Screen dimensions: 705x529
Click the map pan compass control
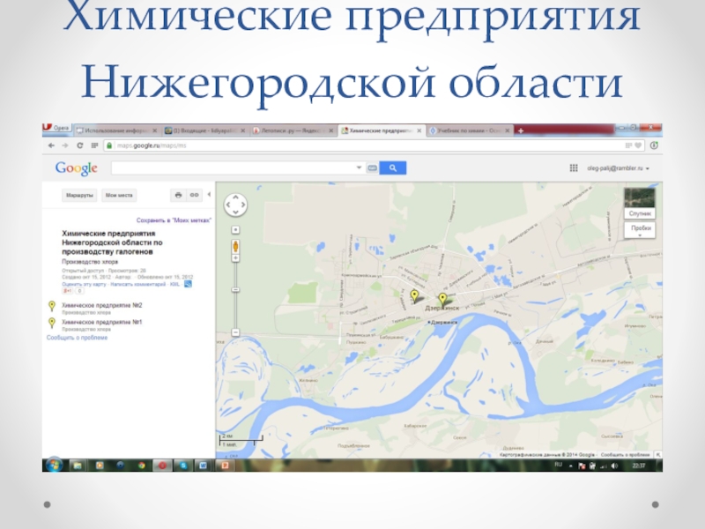[235, 206]
